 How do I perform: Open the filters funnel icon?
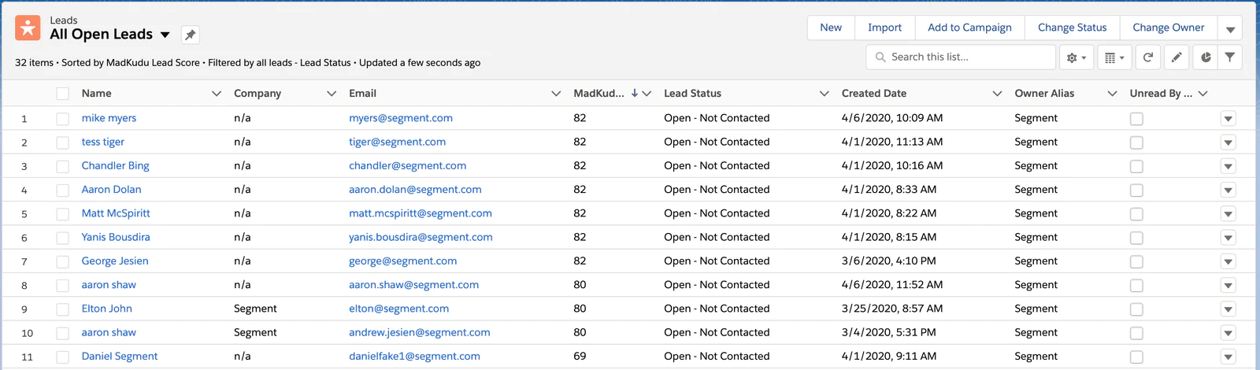pyautogui.click(x=1229, y=57)
